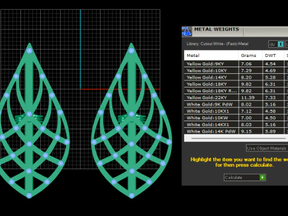288x216 pixels.
Task: Click the 7.00 grams value
Action: 246,118
